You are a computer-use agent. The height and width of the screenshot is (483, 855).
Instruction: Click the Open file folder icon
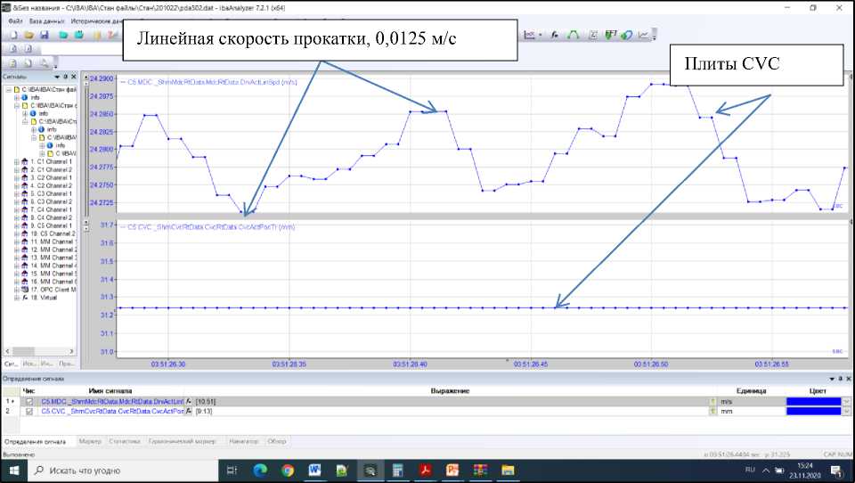coord(28,35)
